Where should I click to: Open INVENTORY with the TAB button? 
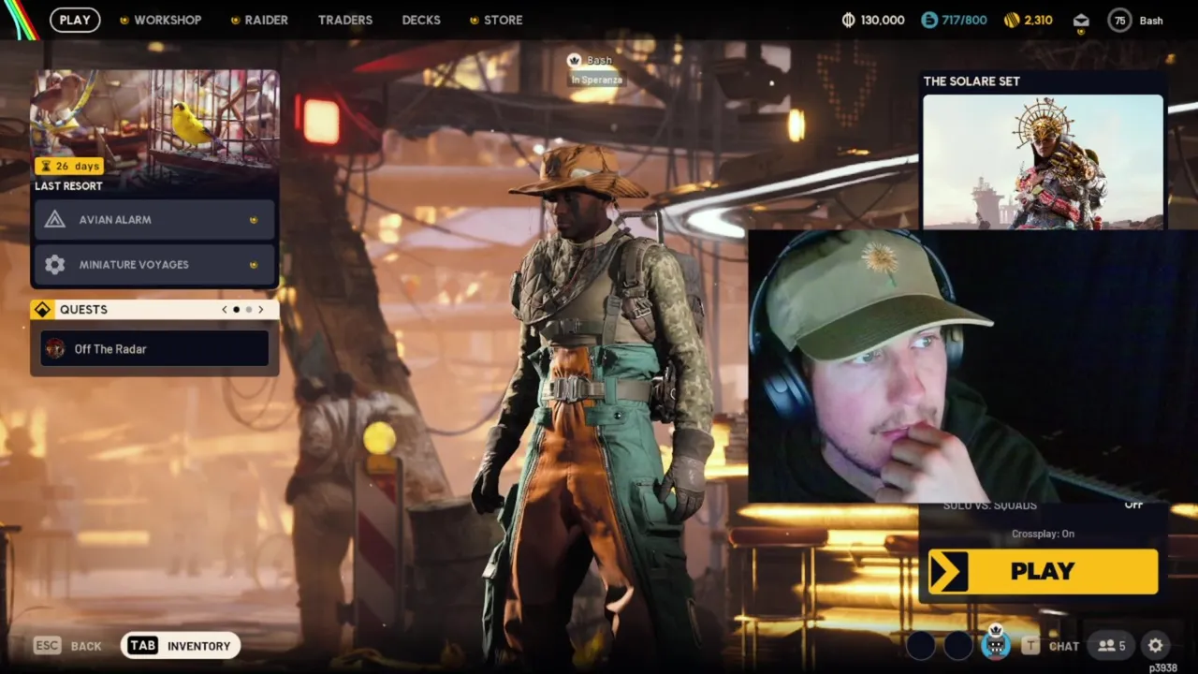coord(181,646)
